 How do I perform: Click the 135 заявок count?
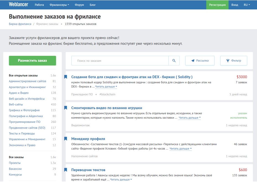coord(240,175)
